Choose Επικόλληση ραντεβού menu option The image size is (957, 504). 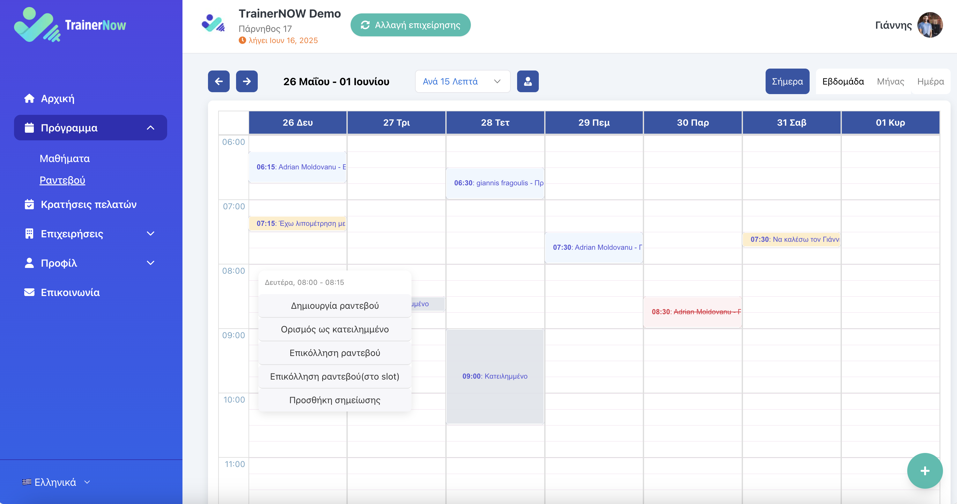pos(335,353)
